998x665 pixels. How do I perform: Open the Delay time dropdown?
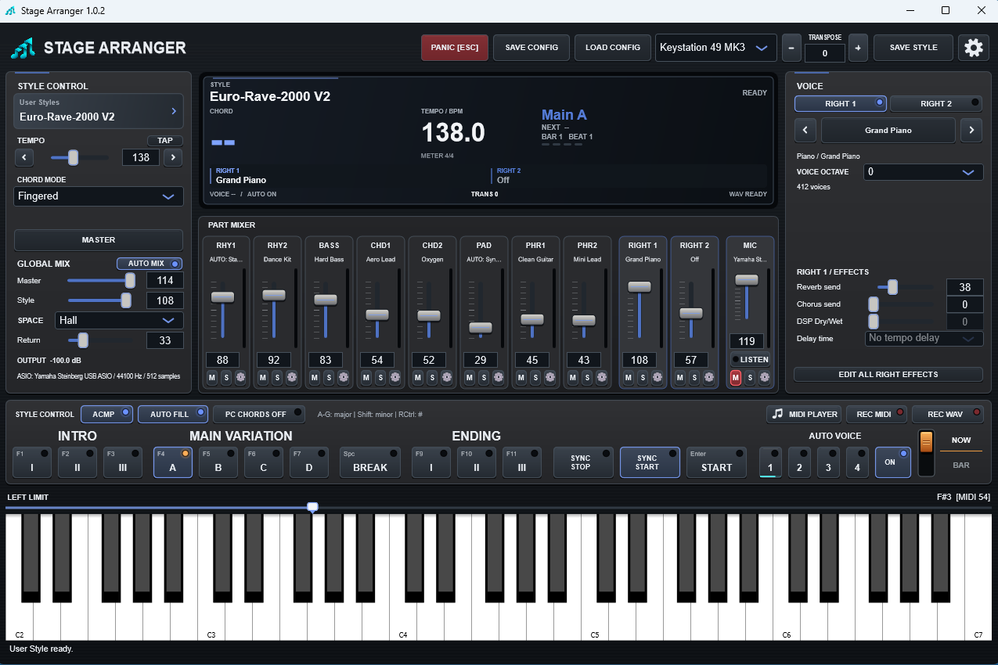(x=924, y=338)
